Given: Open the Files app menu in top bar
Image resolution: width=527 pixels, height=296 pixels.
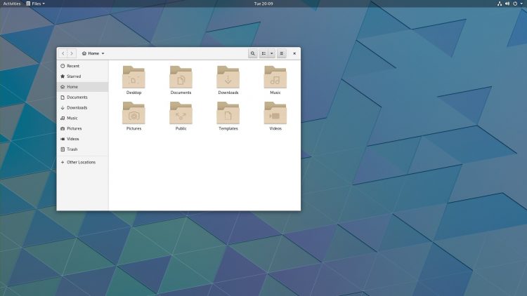Looking at the screenshot, I should click(x=36, y=4).
